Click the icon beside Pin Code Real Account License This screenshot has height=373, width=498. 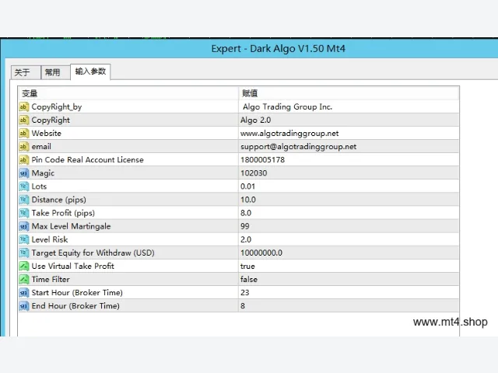click(x=24, y=160)
